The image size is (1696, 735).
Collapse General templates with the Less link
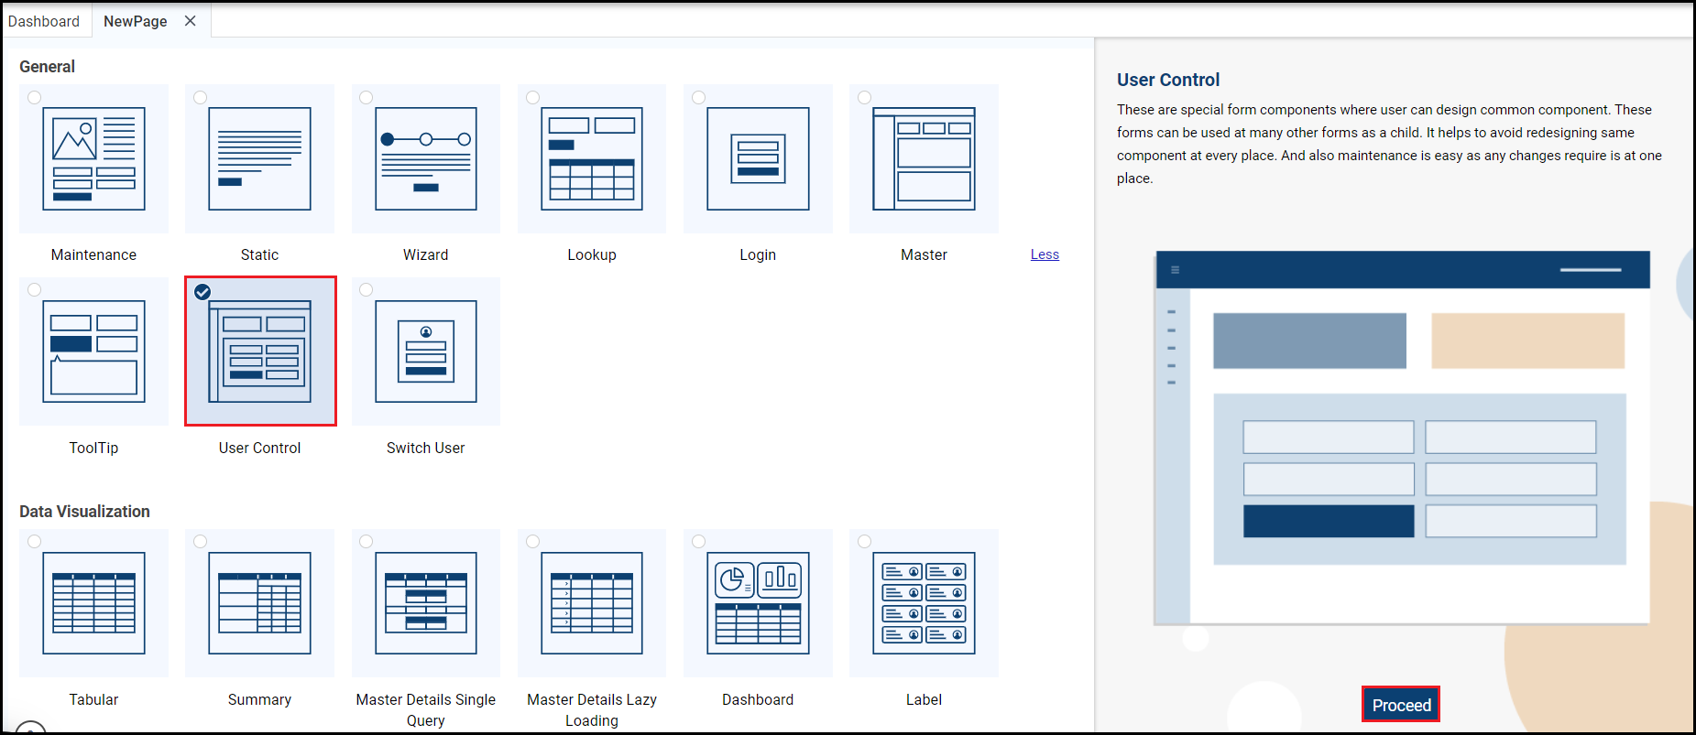tap(1045, 254)
